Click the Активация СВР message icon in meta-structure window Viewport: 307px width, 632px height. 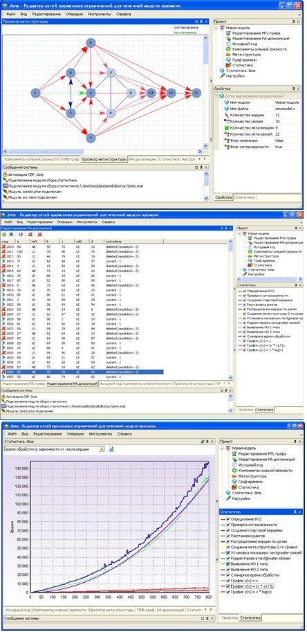point(6,175)
